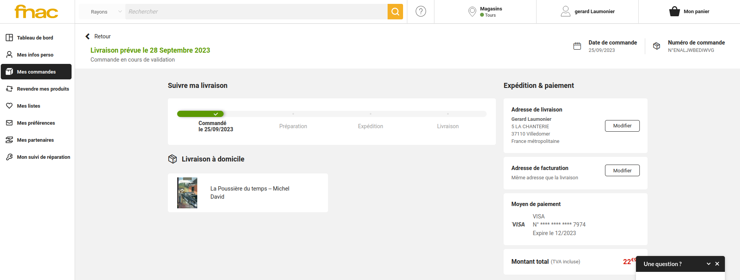Open Mon suivi de réparation
740x280 pixels.
43,157
